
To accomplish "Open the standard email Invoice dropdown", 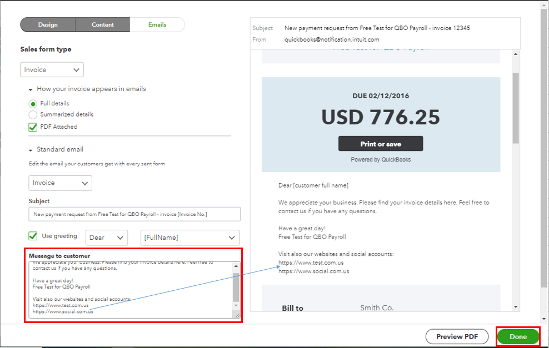I will 59,183.
